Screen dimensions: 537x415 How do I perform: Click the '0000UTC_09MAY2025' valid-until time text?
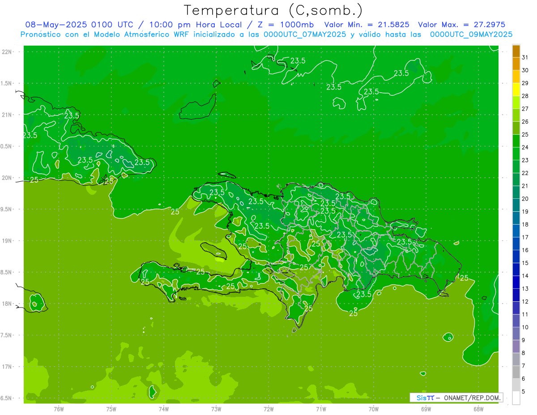coord(471,34)
